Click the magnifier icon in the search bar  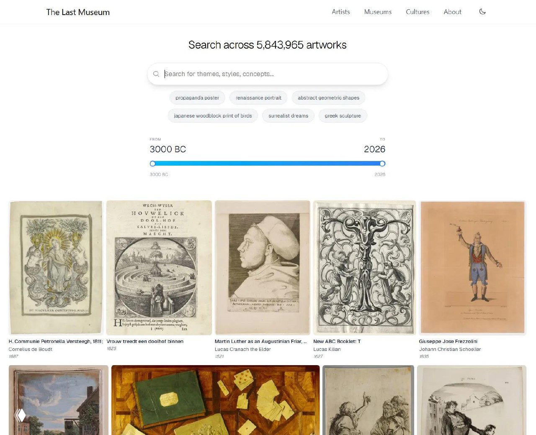(156, 74)
